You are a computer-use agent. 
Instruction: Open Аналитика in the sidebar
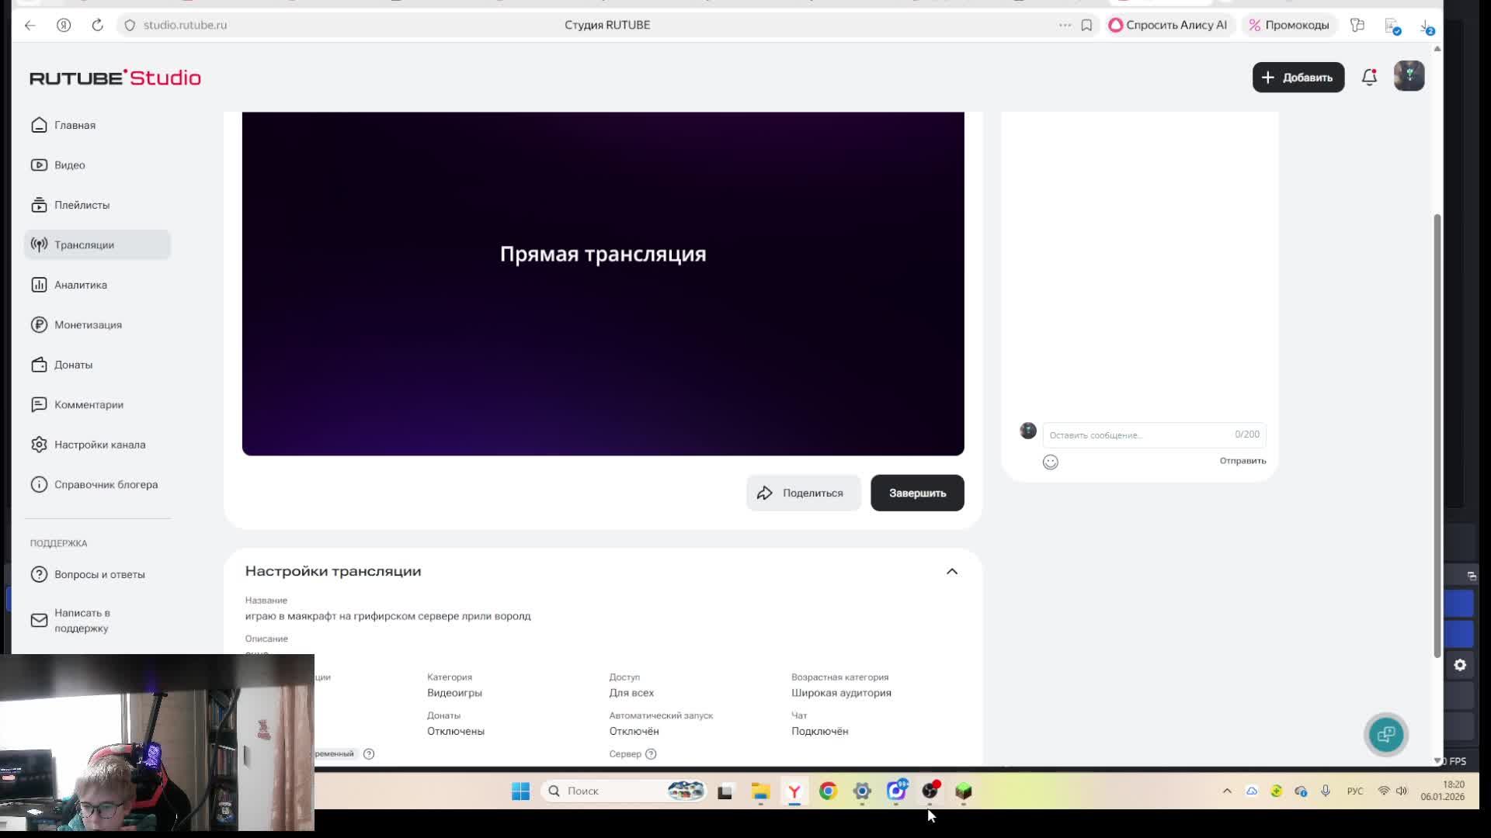tap(80, 285)
